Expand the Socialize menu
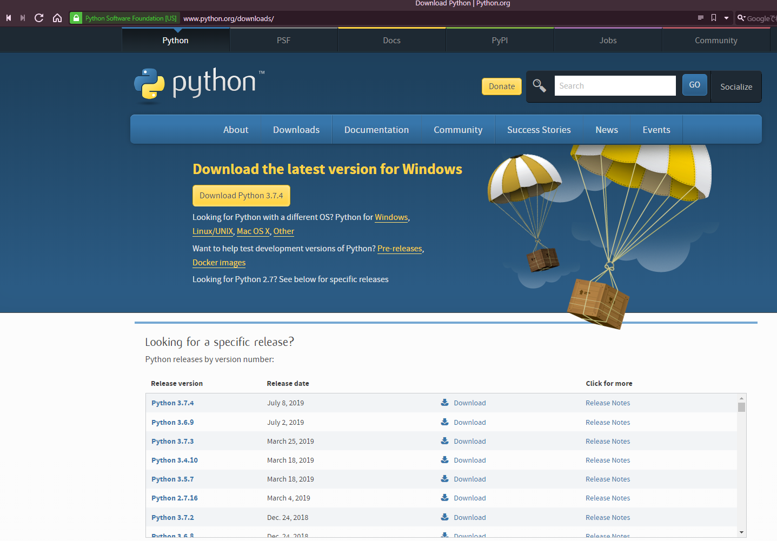The image size is (777, 541). coord(736,86)
